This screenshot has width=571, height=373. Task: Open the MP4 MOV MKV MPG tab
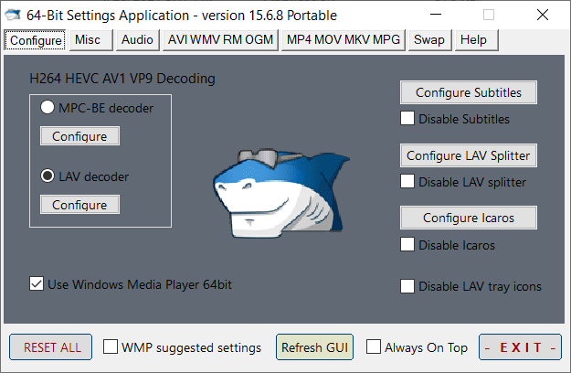click(x=343, y=40)
